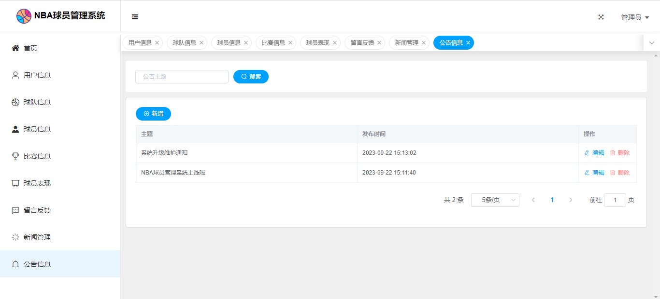Open 新闻管理 in the sidebar
Image resolution: width=660 pixels, height=299 pixels.
pyautogui.click(x=37, y=237)
